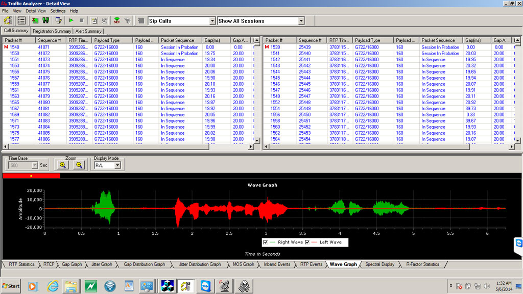Open the Detail View menu
The width and height of the screenshot is (523, 294).
(x=36, y=11)
